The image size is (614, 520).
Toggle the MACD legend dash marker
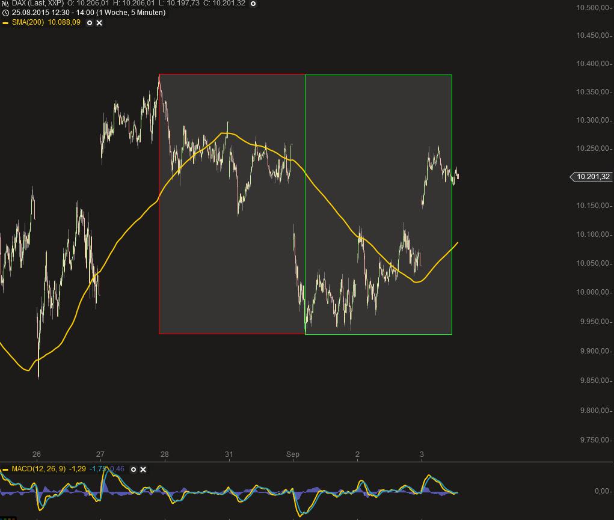6,470
